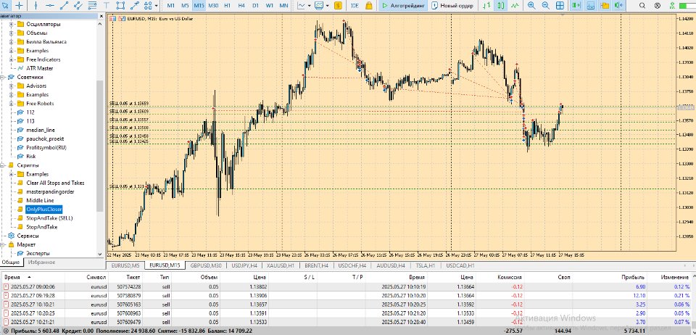Open the graphical objects shapes icon

pos(148,5)
